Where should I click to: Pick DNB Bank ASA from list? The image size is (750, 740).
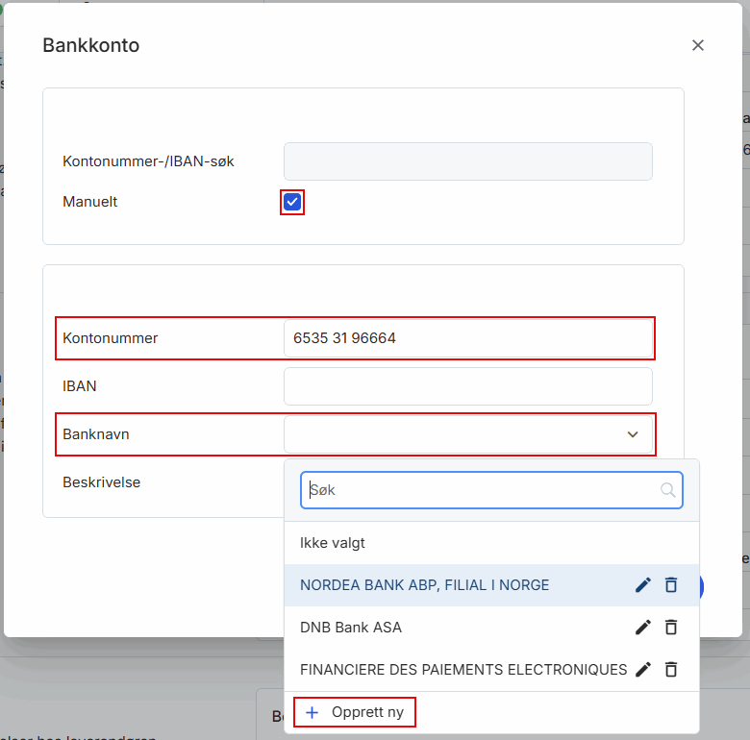(x=351, y=628)
